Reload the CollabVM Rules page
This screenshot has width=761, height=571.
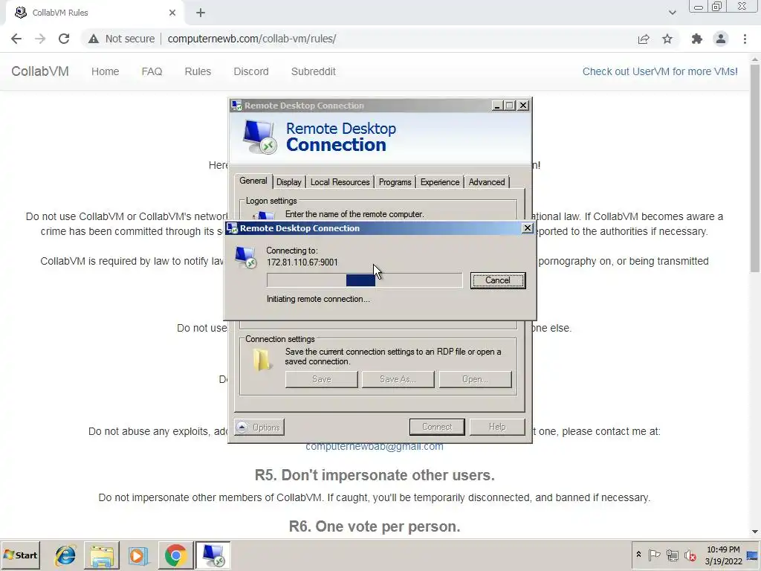(x=64, y=39)
